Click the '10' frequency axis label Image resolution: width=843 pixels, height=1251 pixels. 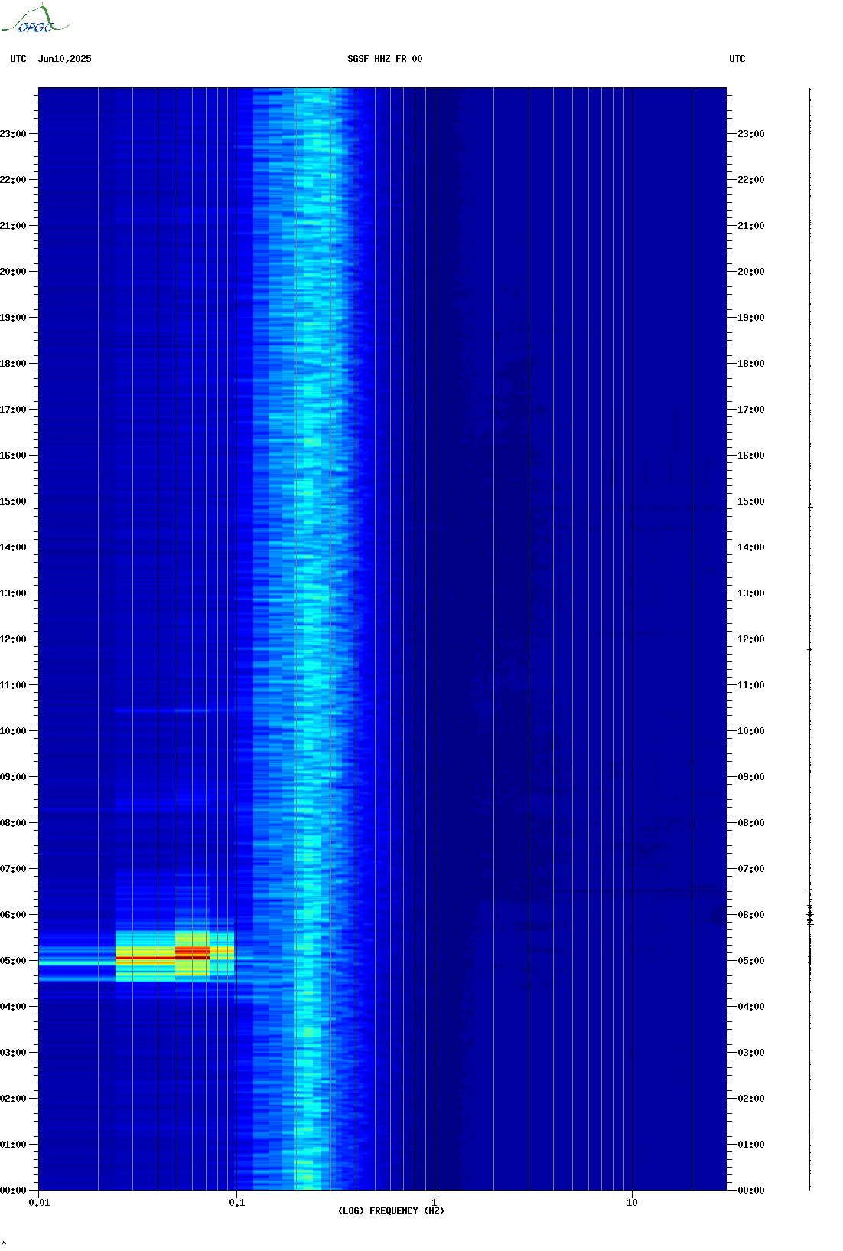[x=632, y=1203]
